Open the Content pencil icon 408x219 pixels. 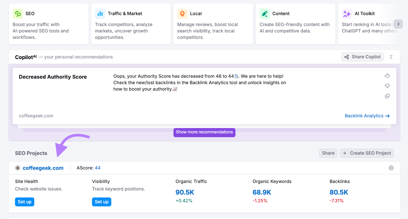(x=265, y=14)
